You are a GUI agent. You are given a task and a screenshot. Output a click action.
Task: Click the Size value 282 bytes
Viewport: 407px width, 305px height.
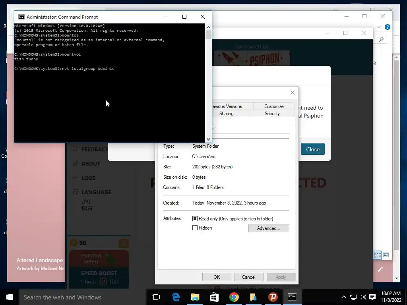[212, 167]
